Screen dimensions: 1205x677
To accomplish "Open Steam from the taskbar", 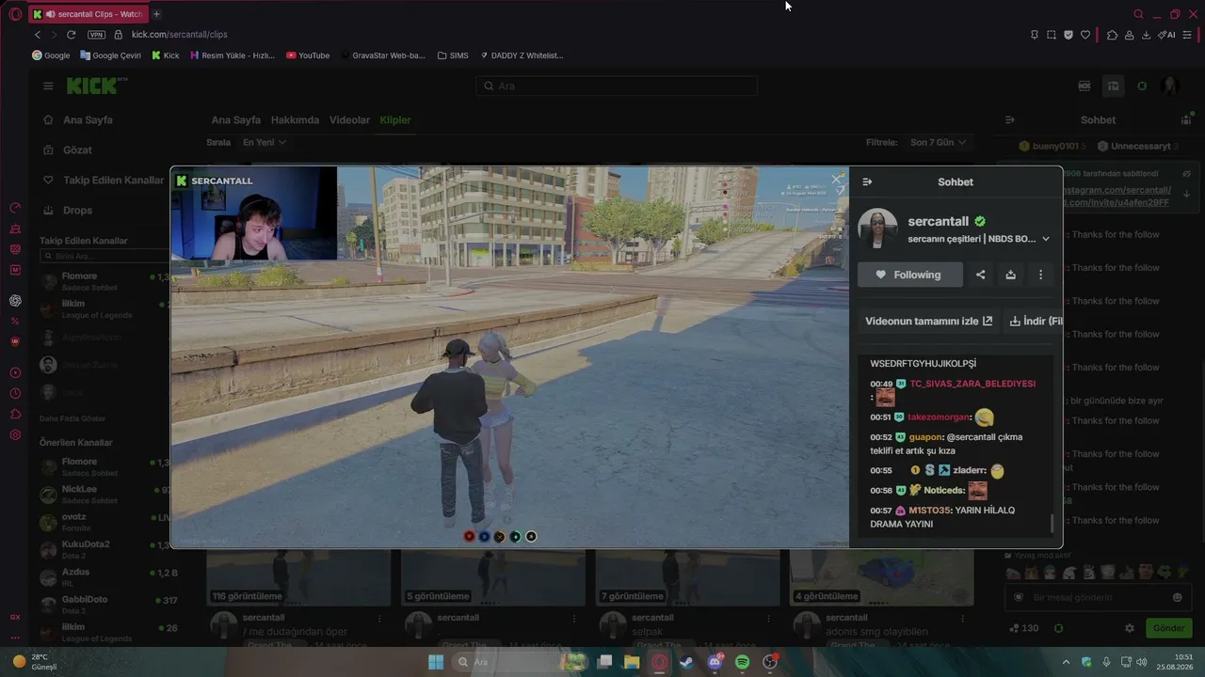I will [686, 662].
